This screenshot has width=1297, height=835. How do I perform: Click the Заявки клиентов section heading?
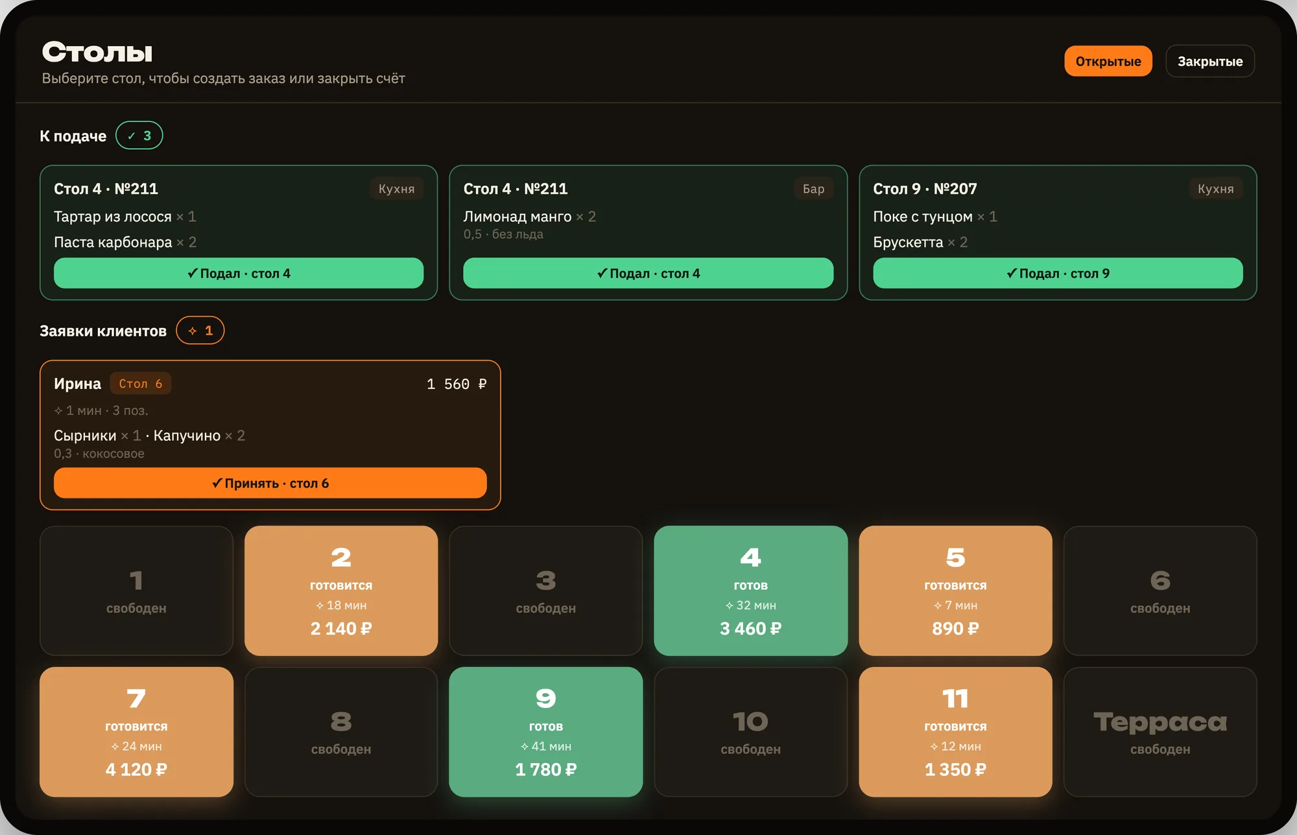pos(103,331)
